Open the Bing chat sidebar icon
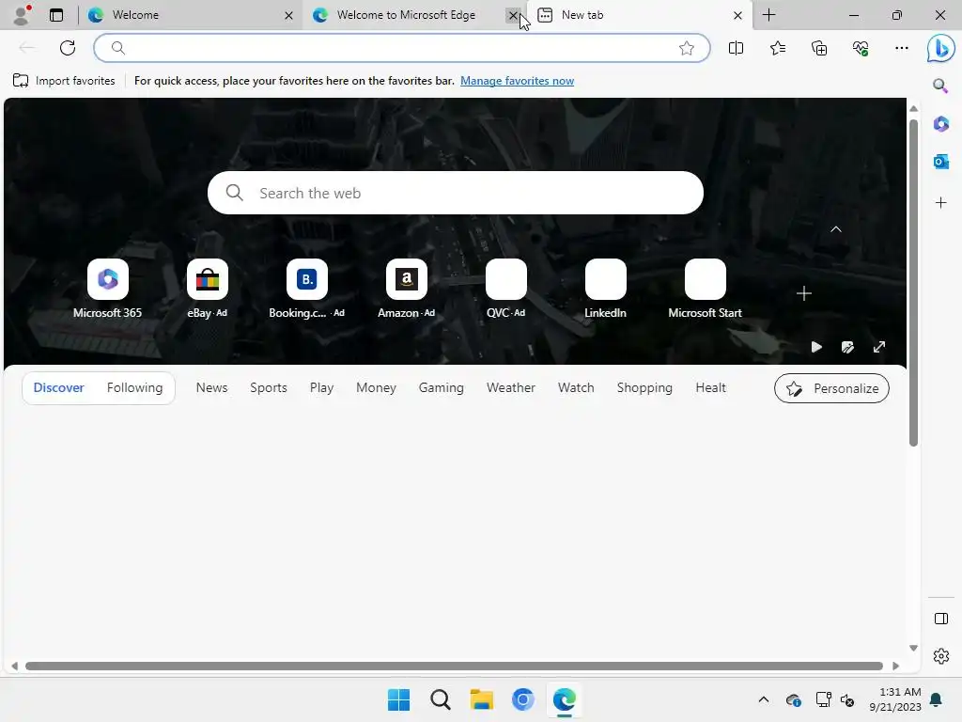962x722 pixels. (940, 49)
